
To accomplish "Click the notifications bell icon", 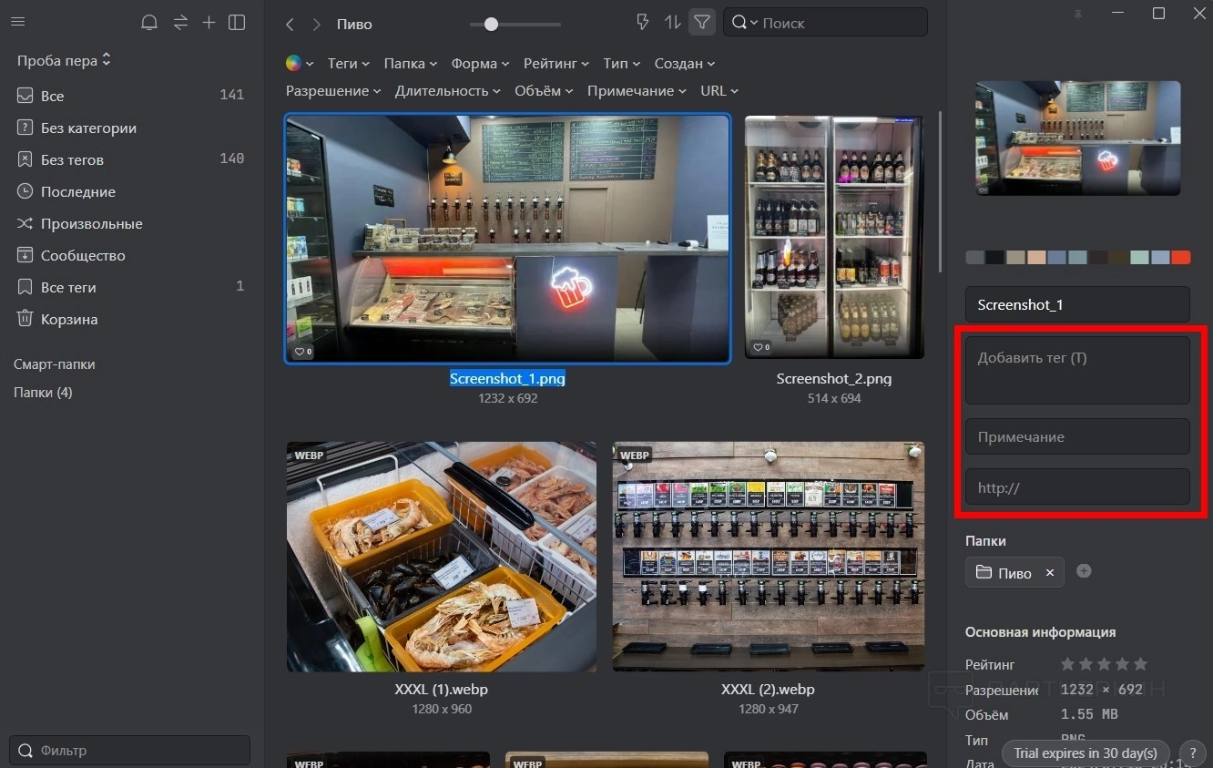I will [149, 23].
